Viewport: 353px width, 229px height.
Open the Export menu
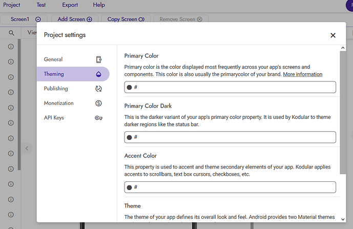click(x=70, y=5)
